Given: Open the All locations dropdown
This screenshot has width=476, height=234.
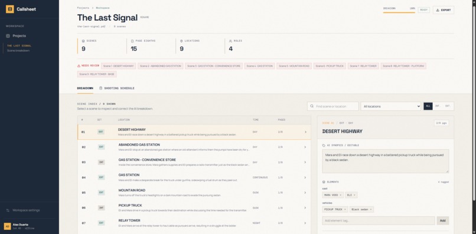Looking at the screenshot, I should (391, 107).
